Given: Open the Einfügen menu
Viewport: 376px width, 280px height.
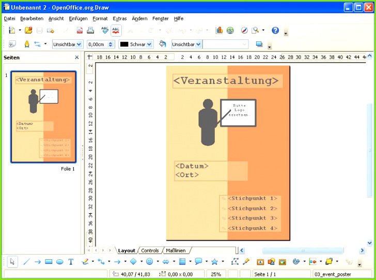Looking at the screenshot, I should (x=78, y=19).
